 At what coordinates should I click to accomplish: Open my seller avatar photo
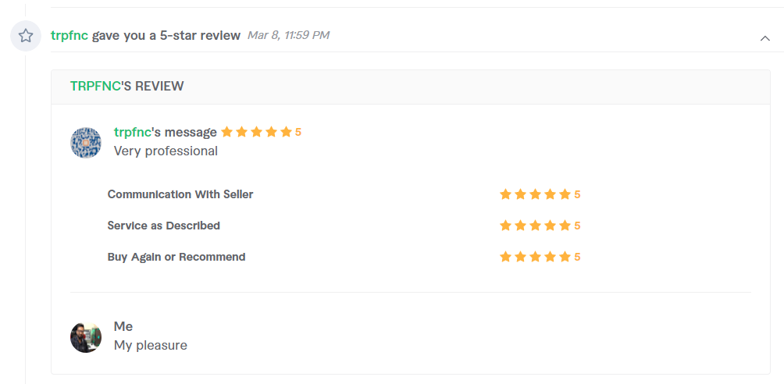85,337
